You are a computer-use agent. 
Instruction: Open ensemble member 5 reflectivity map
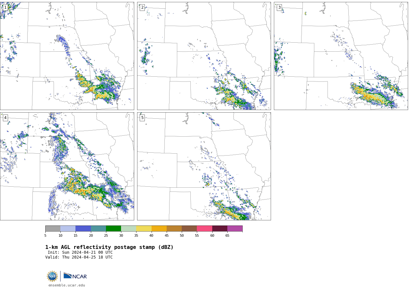coord(204,166)
